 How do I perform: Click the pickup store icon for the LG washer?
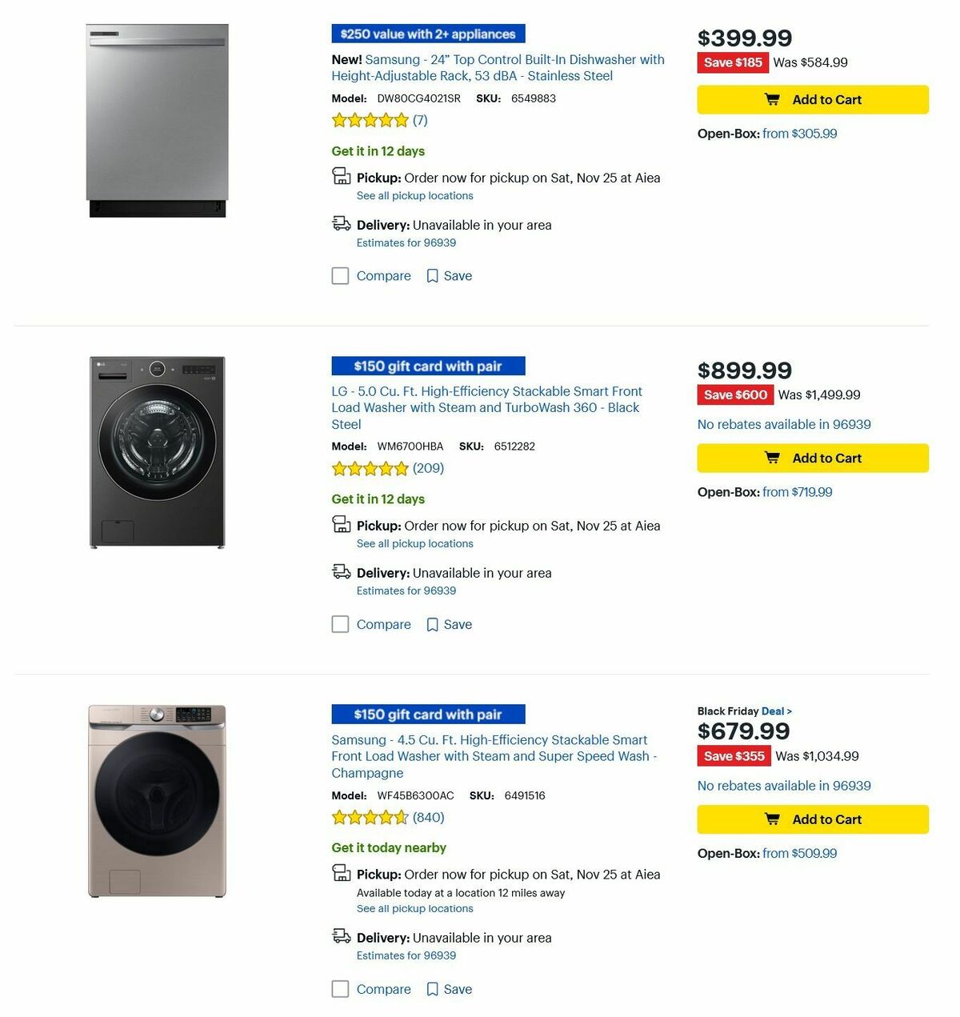point(341,523)
